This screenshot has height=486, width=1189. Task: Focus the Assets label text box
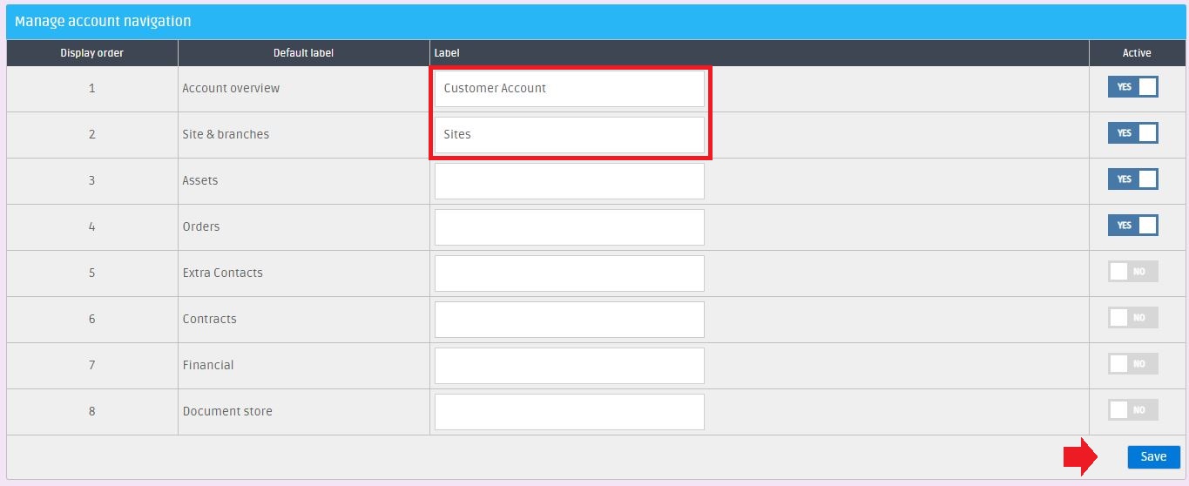(569, 180)
